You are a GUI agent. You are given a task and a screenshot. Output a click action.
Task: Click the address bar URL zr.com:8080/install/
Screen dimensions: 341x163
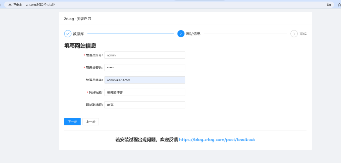40,5
